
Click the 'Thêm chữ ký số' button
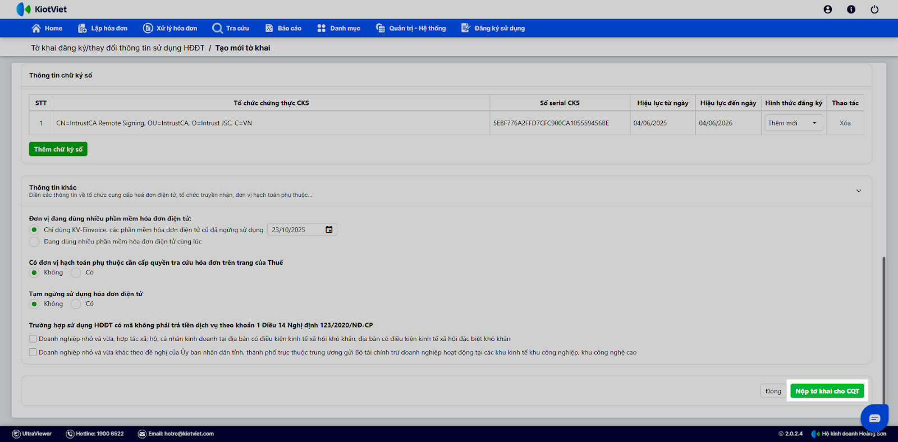point(58,149)
